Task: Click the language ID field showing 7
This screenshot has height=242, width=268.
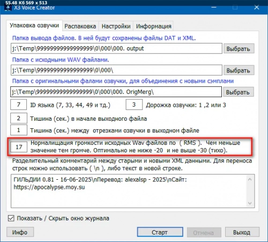Action: coord(19,105)
